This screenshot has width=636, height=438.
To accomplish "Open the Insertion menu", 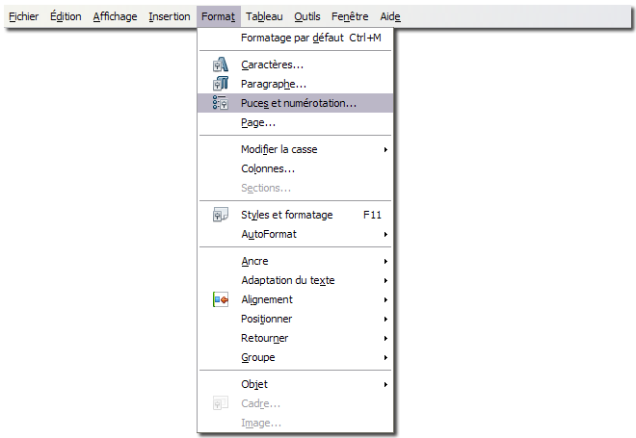I will click(x=170, y=16).
